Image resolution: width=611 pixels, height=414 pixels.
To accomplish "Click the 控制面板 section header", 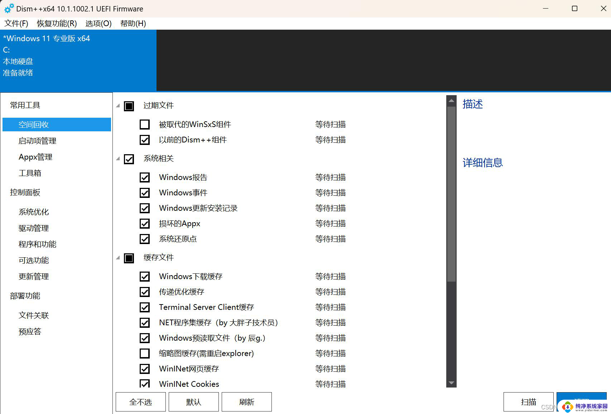I will (25, 193).
